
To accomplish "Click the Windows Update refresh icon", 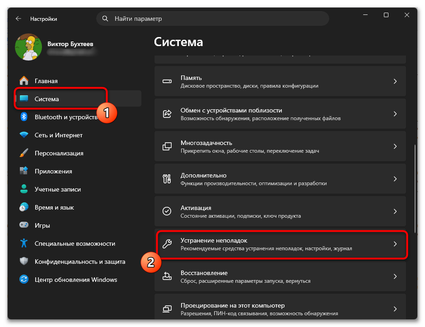I will 24,279.
